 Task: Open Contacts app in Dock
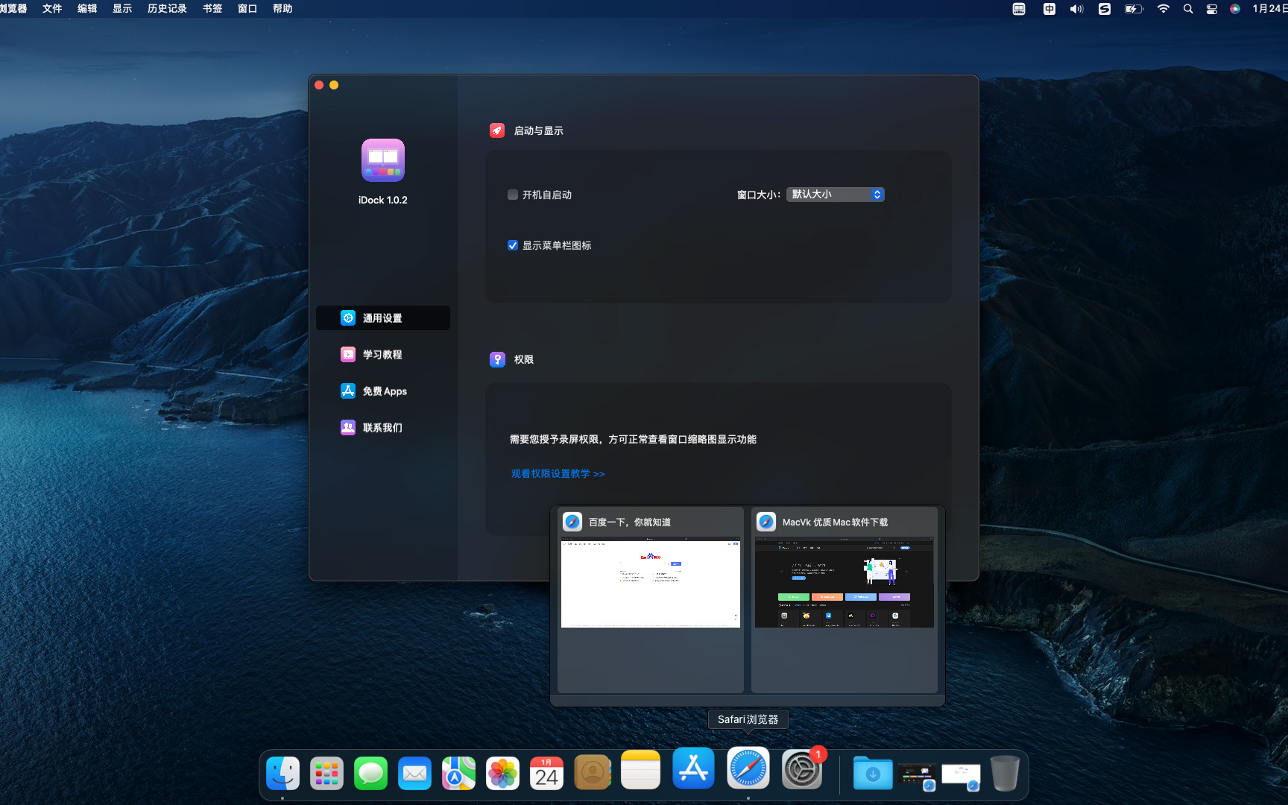tap(593, 773)
